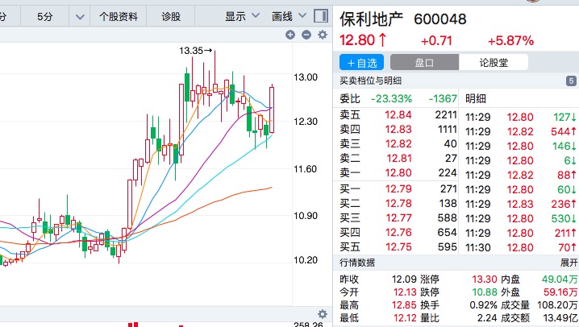
Task: Open the 显示 display dropdown
Action: coord(242,16)
